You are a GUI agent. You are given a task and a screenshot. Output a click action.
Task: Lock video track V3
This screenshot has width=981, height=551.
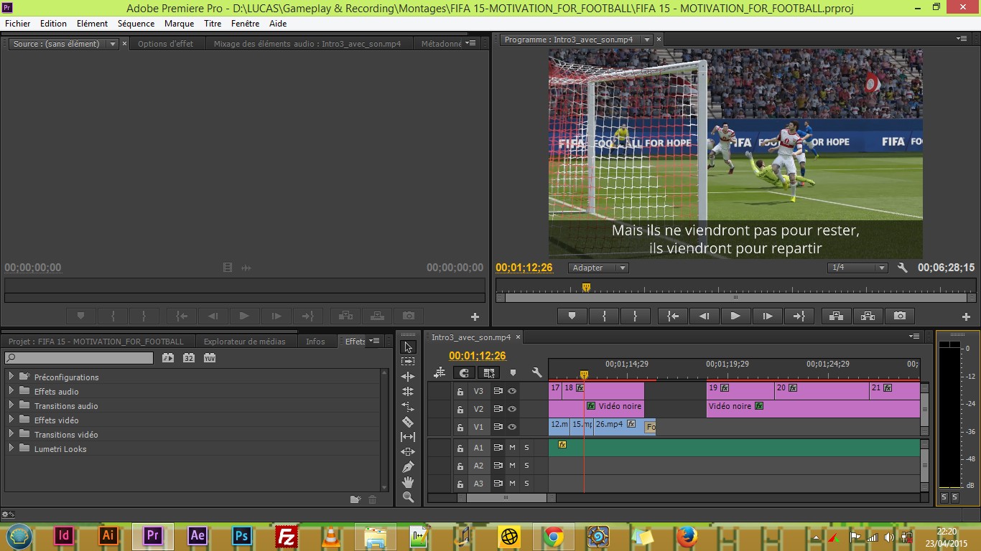point(460,391)
